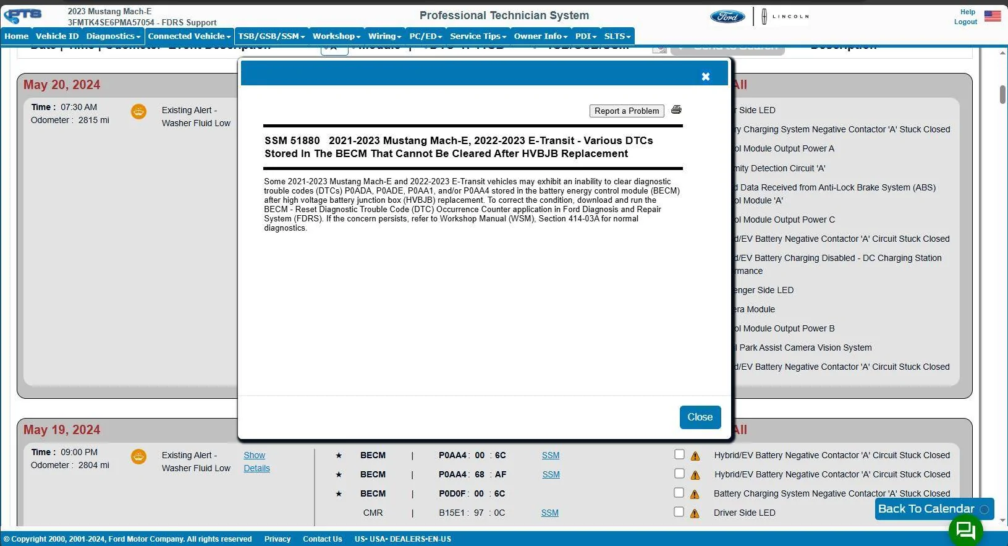Image resolution: width=1008 pixels, height=546 pixels.
Task: Open SSM link for CMR B15E1
Action: [x=549, y=513]
